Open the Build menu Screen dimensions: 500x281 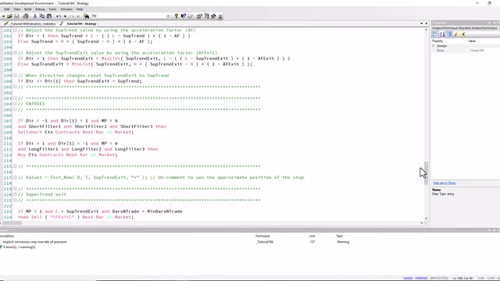coord(28,9)
